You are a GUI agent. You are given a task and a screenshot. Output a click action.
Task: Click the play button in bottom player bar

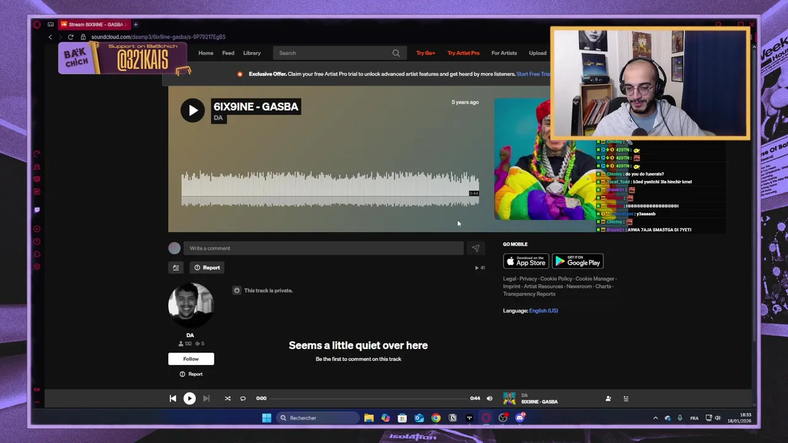point(189,399)
